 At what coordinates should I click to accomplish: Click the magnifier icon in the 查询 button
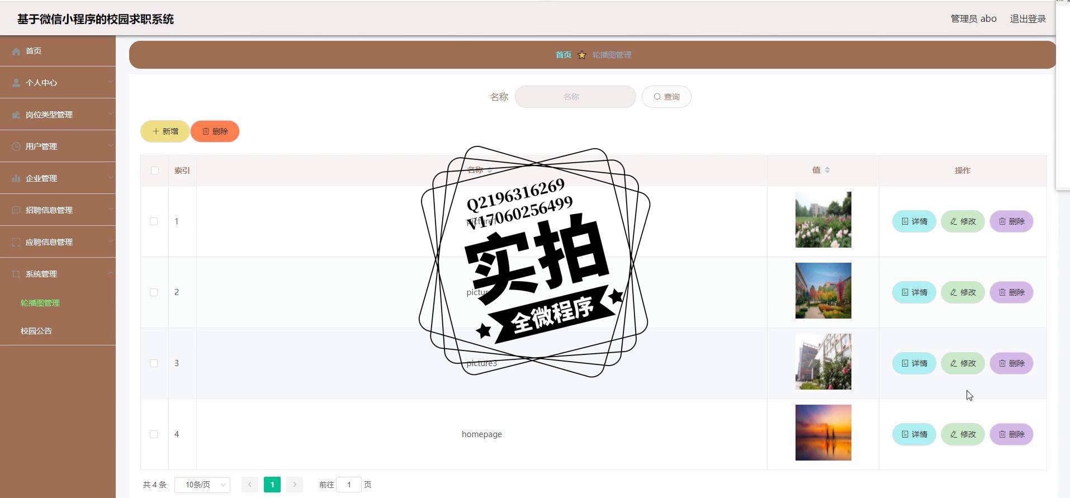click(x=657, y=97)
